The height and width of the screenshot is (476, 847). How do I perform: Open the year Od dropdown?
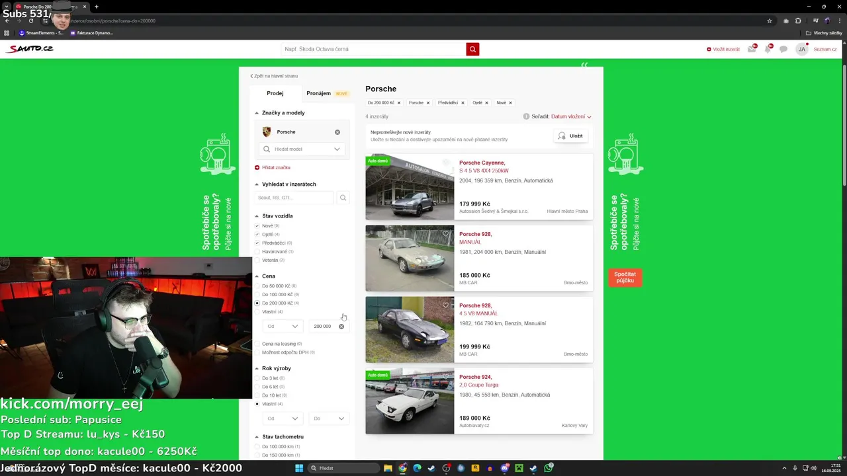point(283,418)
